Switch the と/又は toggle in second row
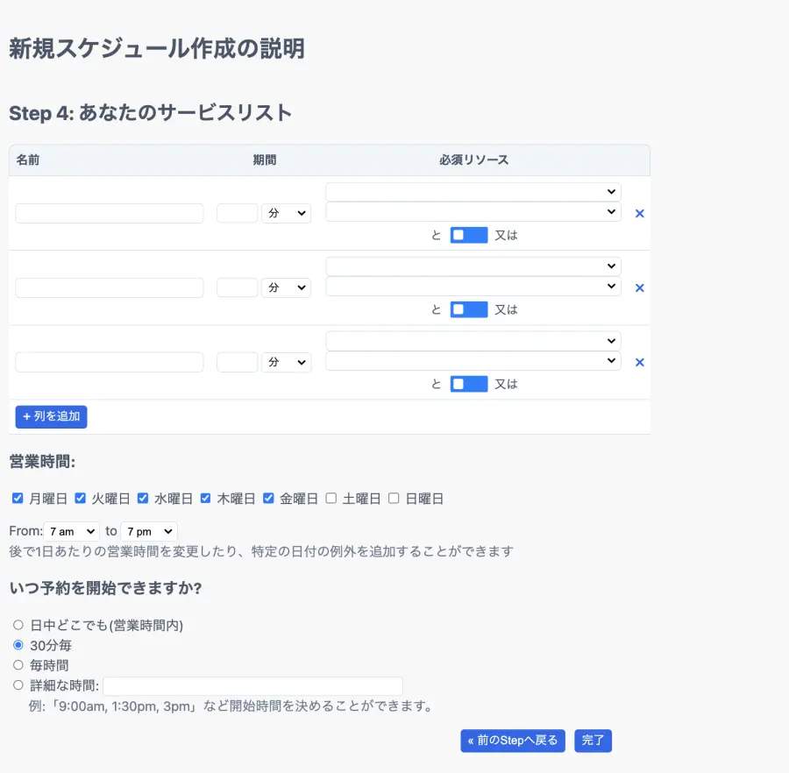789x773 pixels. click(x=468, y=309)
